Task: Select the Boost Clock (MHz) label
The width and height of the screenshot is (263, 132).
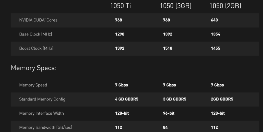Action: pyautogui.click(x=36, y=48)
